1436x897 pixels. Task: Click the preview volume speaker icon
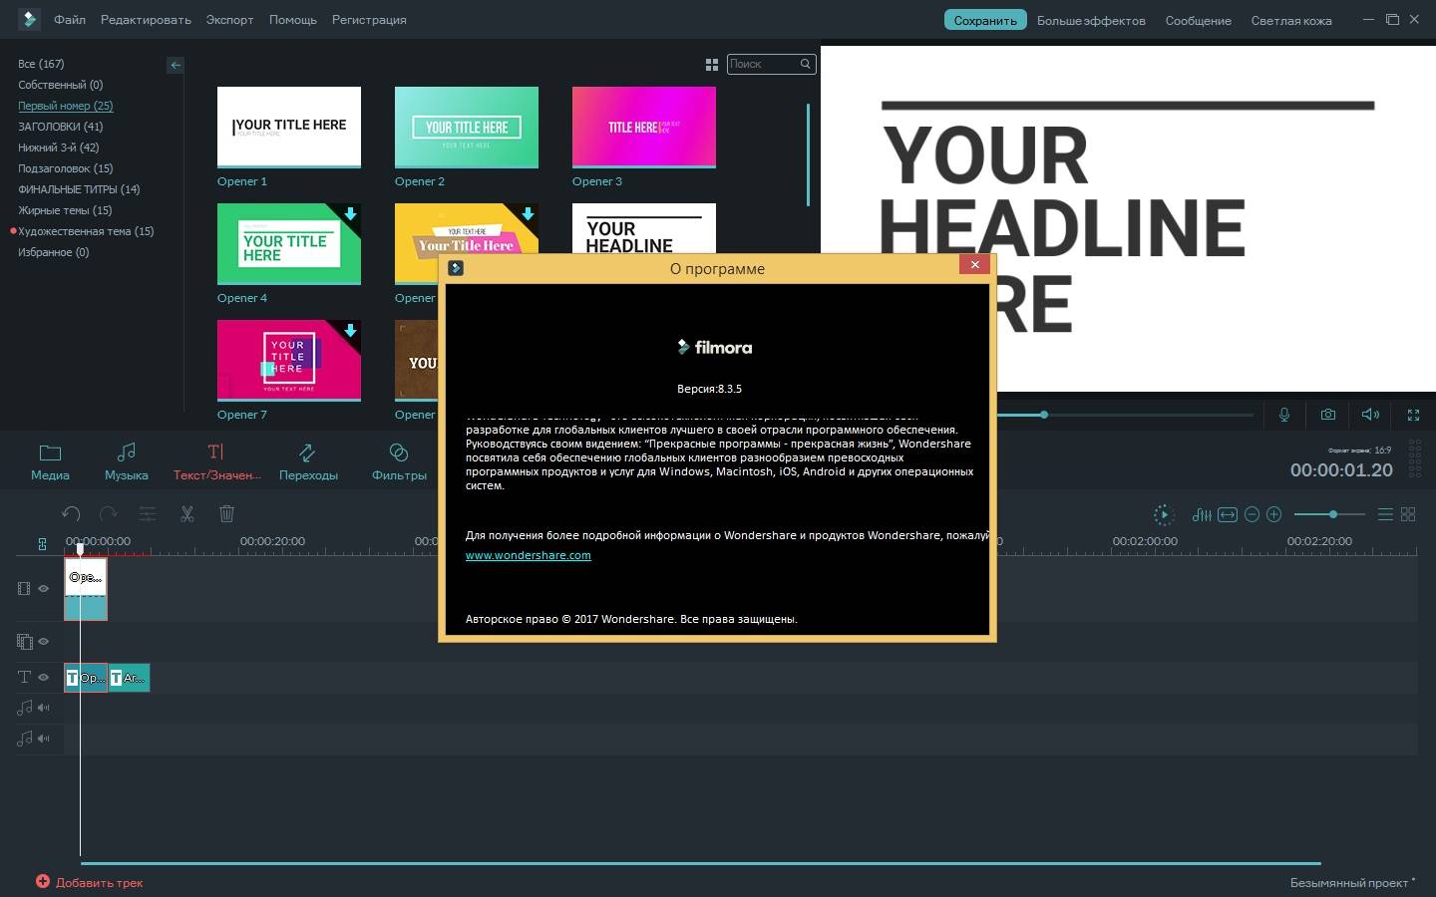click(x=1371, y=415)
